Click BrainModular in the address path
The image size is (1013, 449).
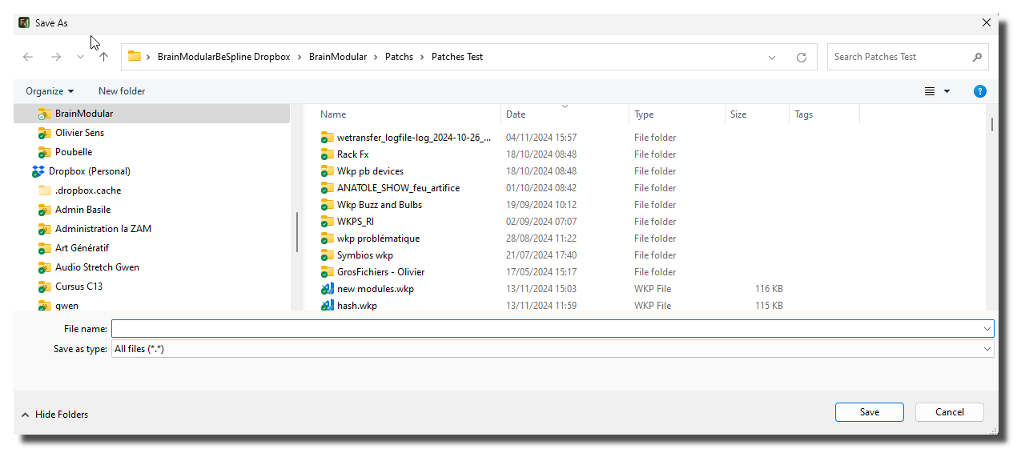(x=337, y=57)
